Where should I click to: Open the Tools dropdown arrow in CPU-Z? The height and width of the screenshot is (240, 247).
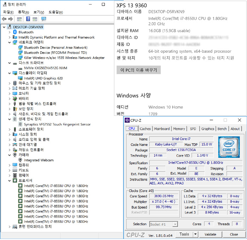(195, 234)
